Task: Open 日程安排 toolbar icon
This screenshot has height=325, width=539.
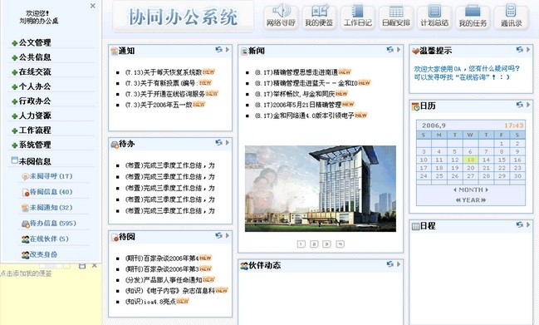Action: pos(396,17)
